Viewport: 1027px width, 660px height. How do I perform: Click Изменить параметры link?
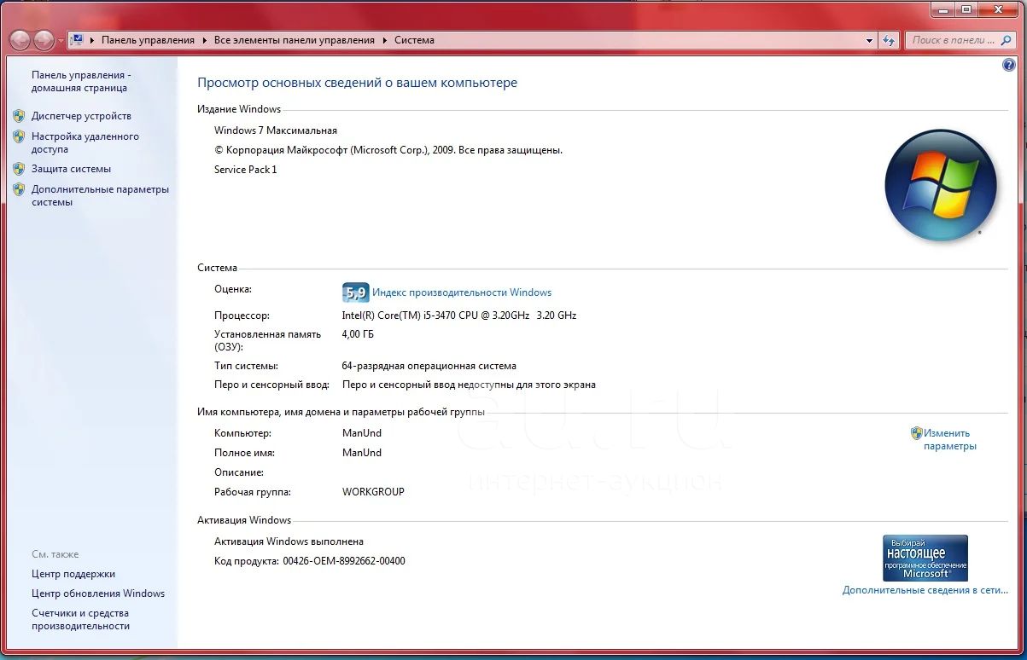[x=949, y=439]
